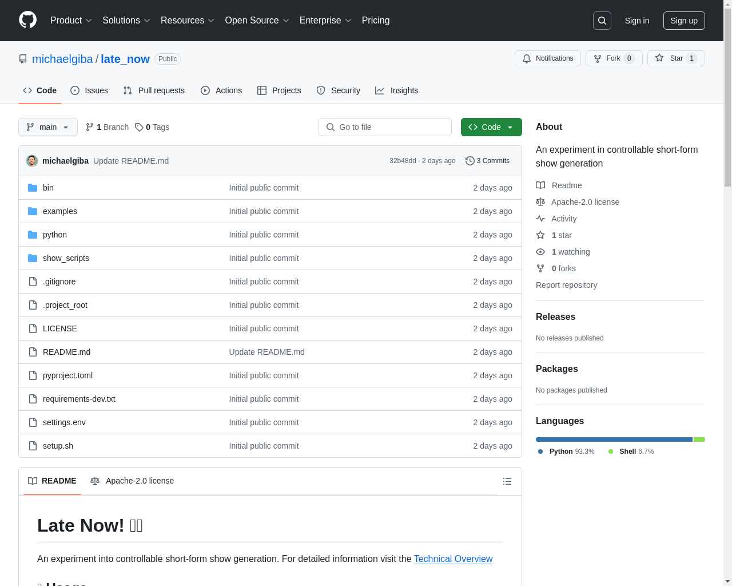Click the python folder icon
Viewport: 732px width, 586px height.
click(33, 235)
